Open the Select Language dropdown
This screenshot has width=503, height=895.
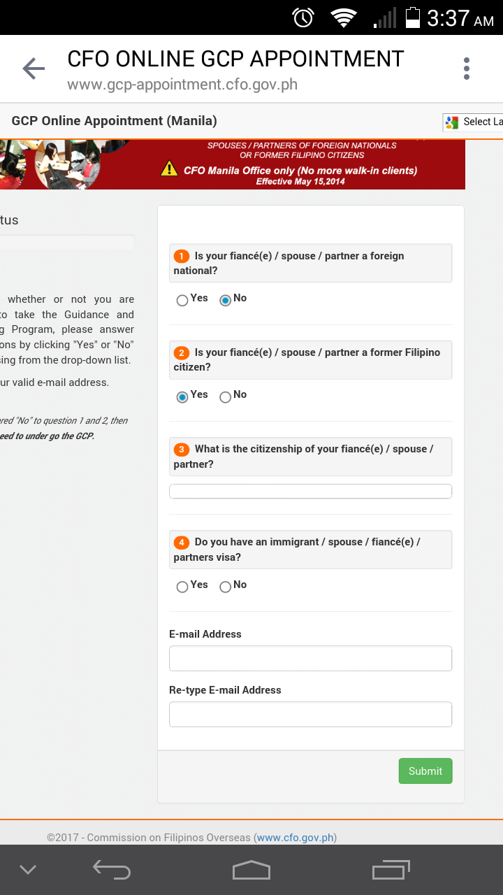[x=473, y=122]
